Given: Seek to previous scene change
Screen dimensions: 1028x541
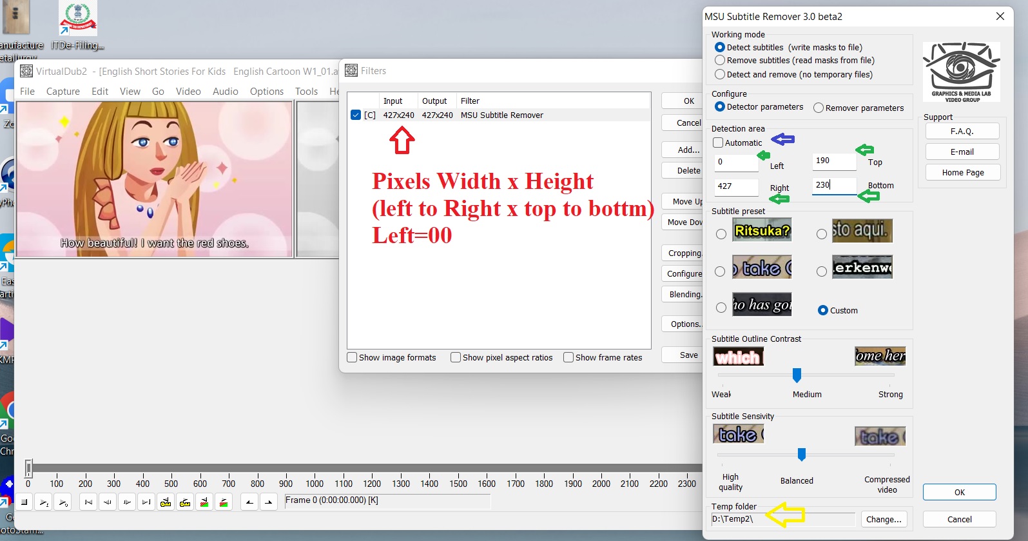Looking at the screenshot, I should [204, 502].
